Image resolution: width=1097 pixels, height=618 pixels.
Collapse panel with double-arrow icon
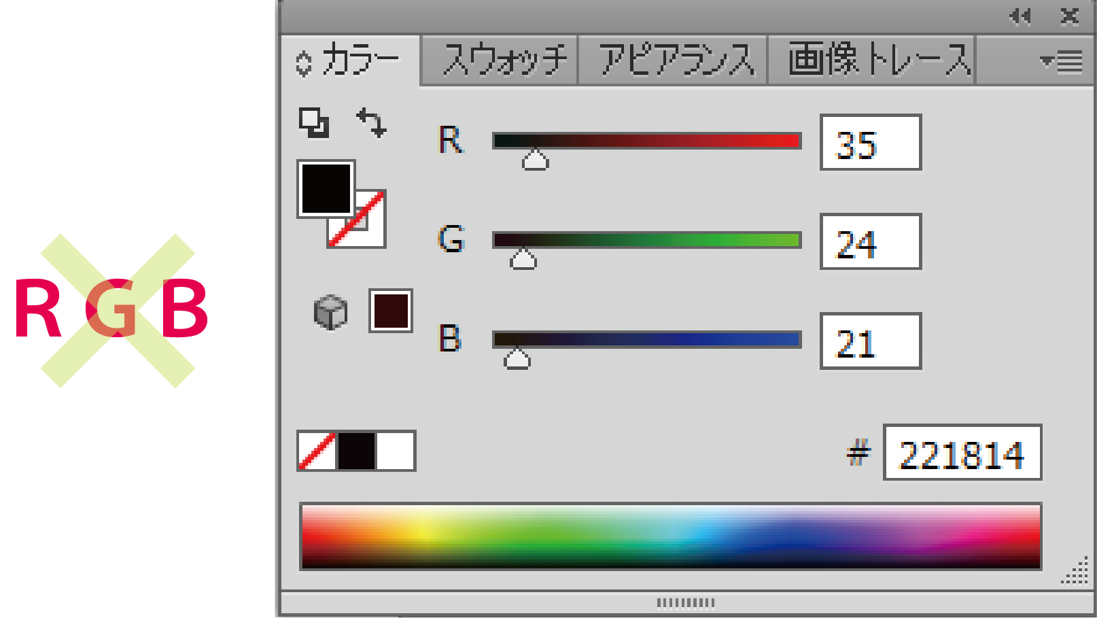1020,16
